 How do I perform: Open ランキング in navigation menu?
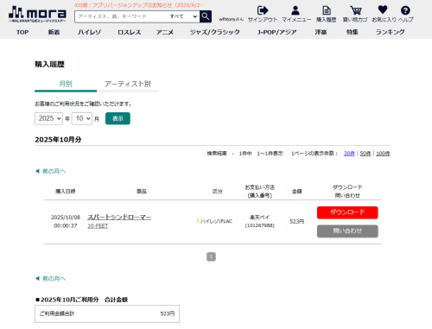(x=391, y=32)
